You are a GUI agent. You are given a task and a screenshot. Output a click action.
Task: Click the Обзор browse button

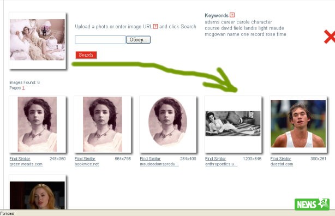(138, 40)
